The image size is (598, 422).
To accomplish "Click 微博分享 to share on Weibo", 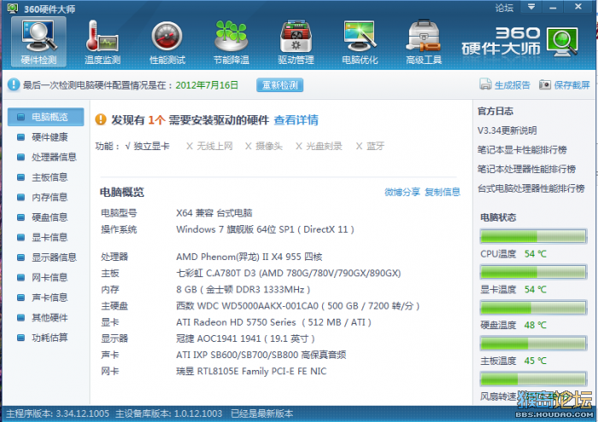I will click(402, 192).
